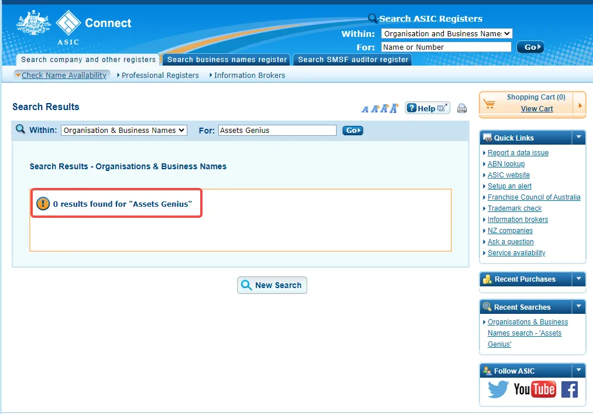Open header Within dropdown for registers
The height and width of the screenshot is (414, 593).
[447, 34]
